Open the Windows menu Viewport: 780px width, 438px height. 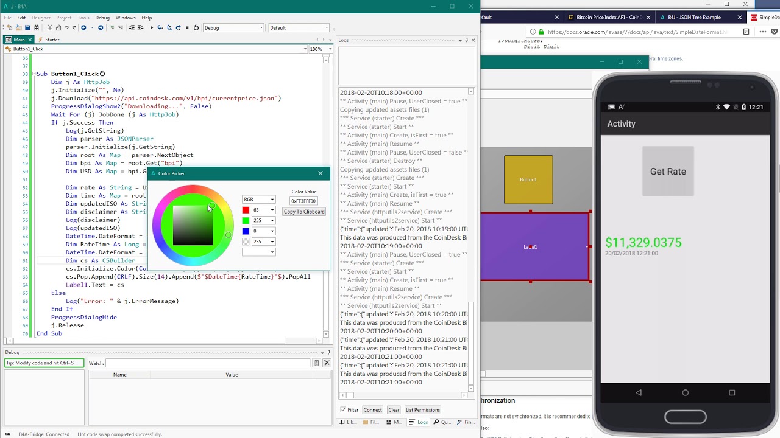(x=126, y=18)
